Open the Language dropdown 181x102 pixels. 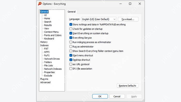[99, 19]
